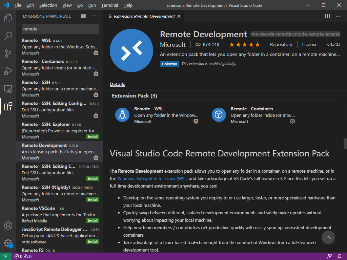Close the Extension: Remote Development tab
This screenshot has height=260, width=347.
179,16
